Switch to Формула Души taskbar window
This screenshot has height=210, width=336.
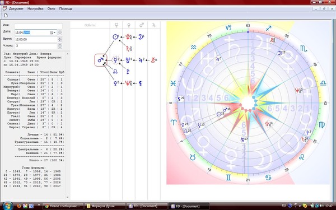coord(105,206)
